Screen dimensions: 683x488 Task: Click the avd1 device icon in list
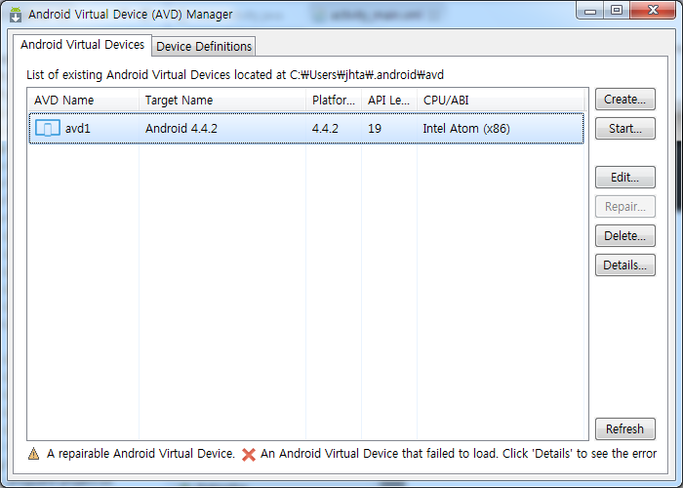tap(48, 129)
